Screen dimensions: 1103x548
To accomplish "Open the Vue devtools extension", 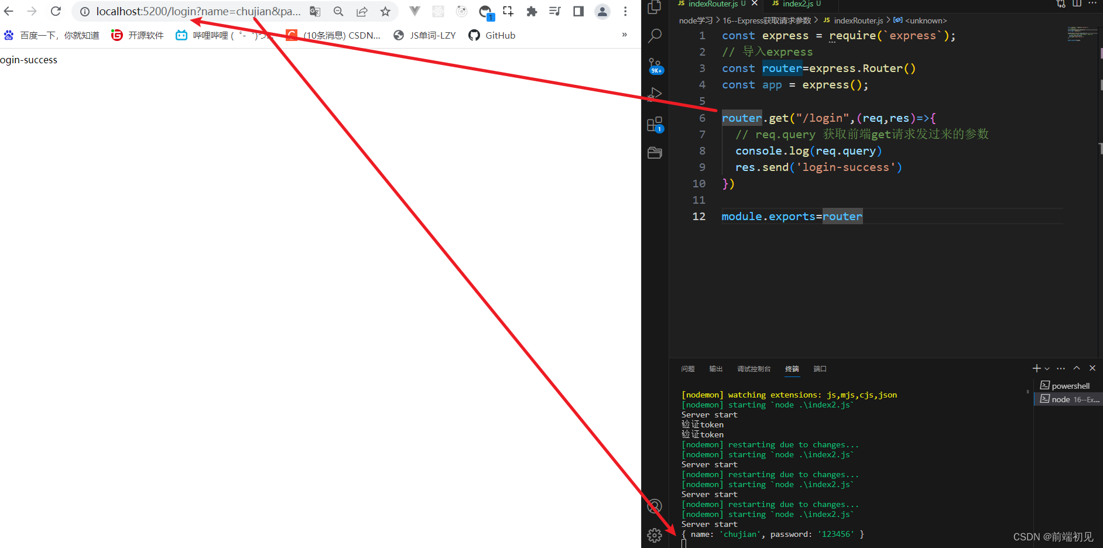I will click(x=415, y=11).
